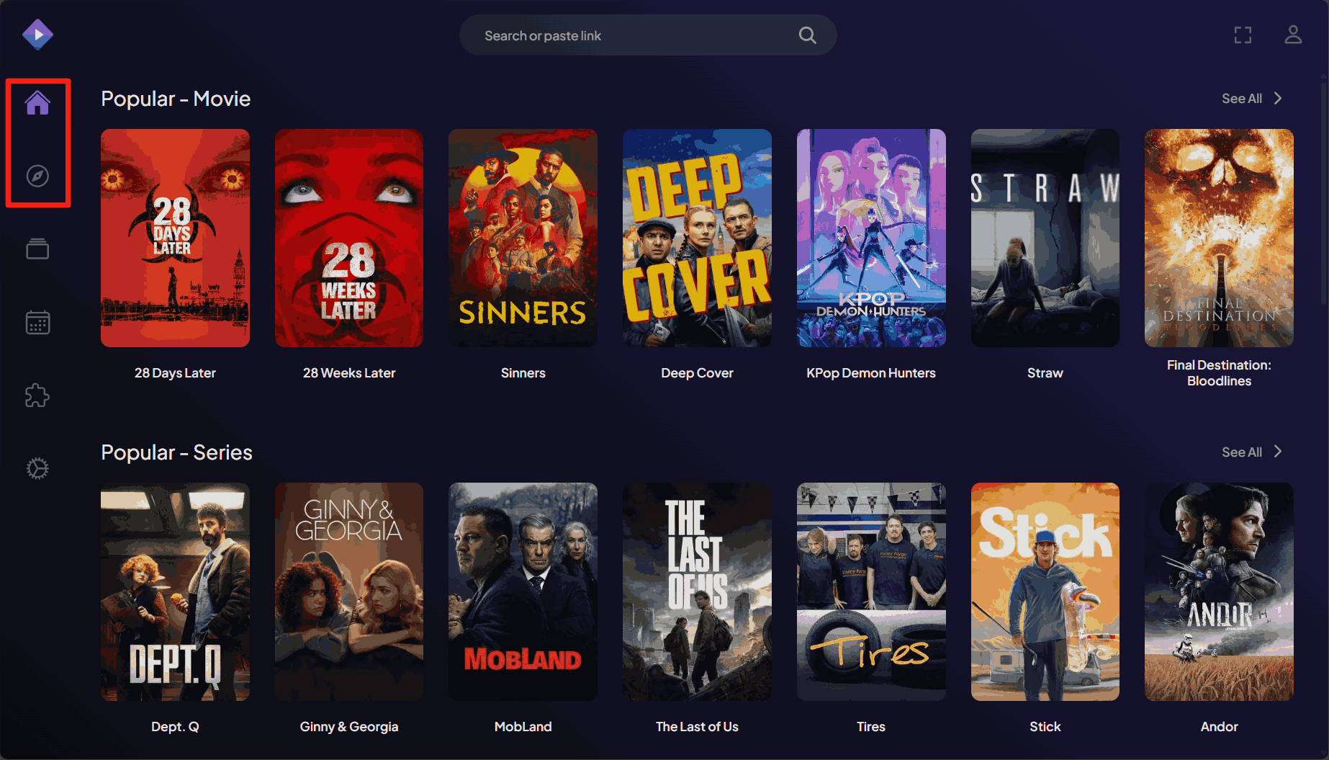Viewport: 1329px width, 760px height.
Task: Open Stick series poster
Action: 1045,591
